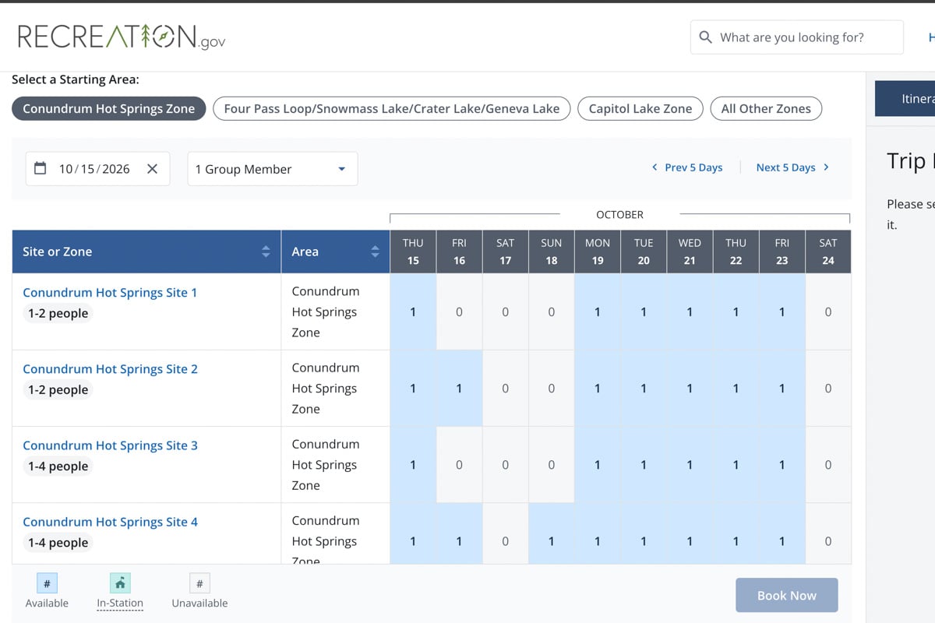The height and width of the screenshot is (623, 935).
Task: Select Site 2 Tuesday 20 availability cell
Action: point(644,389)
